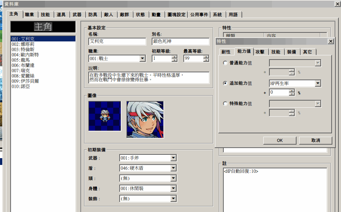Decrease the 初期等級 value
341x212 pixels.
click(x=174, y=60)
